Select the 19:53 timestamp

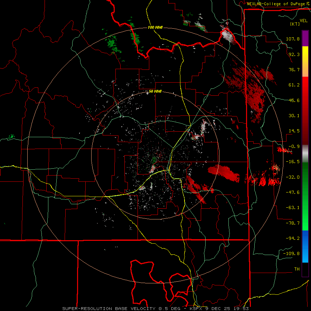click(x=241, y=309)
